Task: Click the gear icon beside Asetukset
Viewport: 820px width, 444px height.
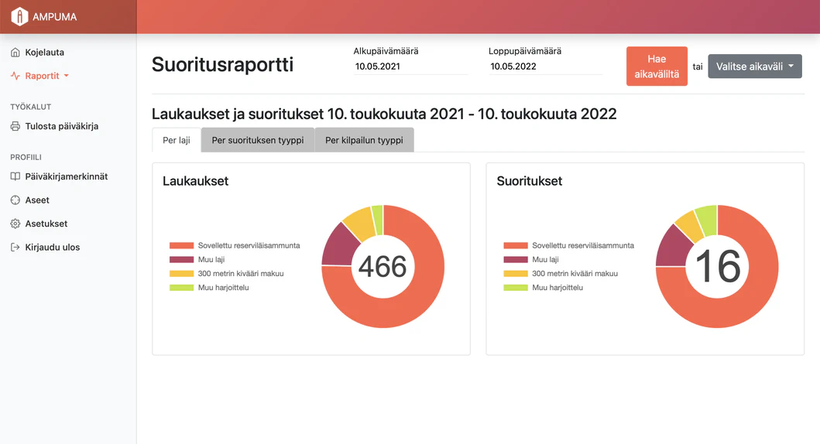Action: [x=15, y=224]
